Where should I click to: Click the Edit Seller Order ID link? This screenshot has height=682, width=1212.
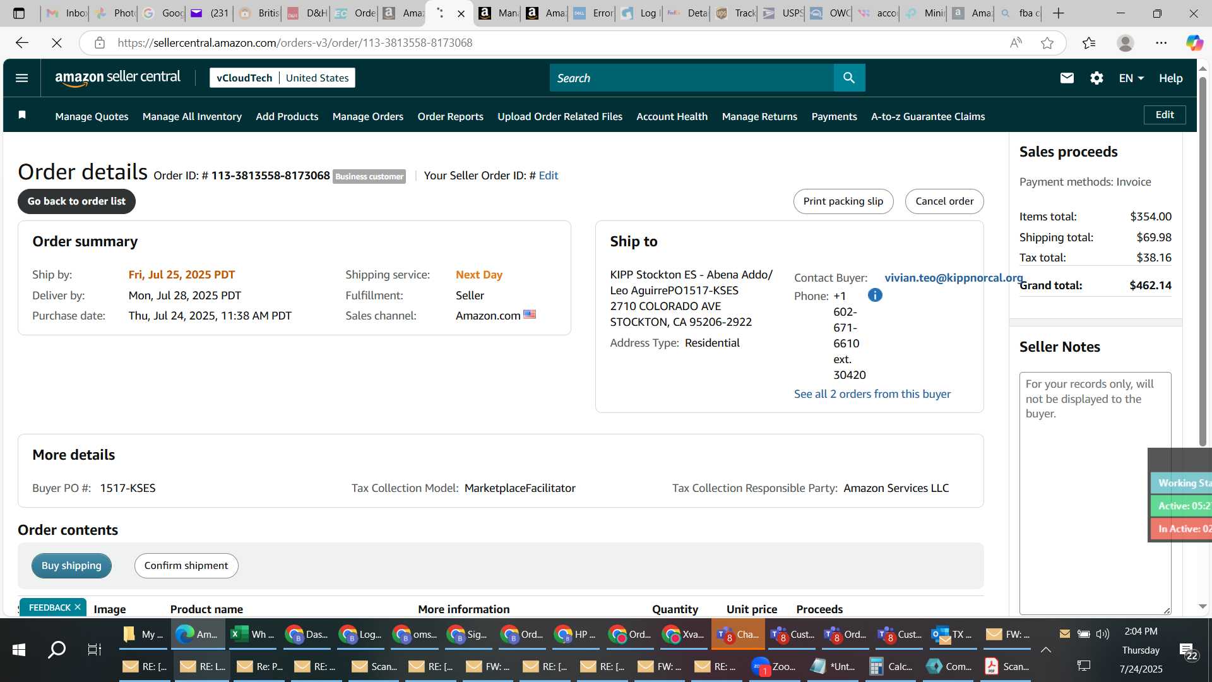[x=548, y=176]
